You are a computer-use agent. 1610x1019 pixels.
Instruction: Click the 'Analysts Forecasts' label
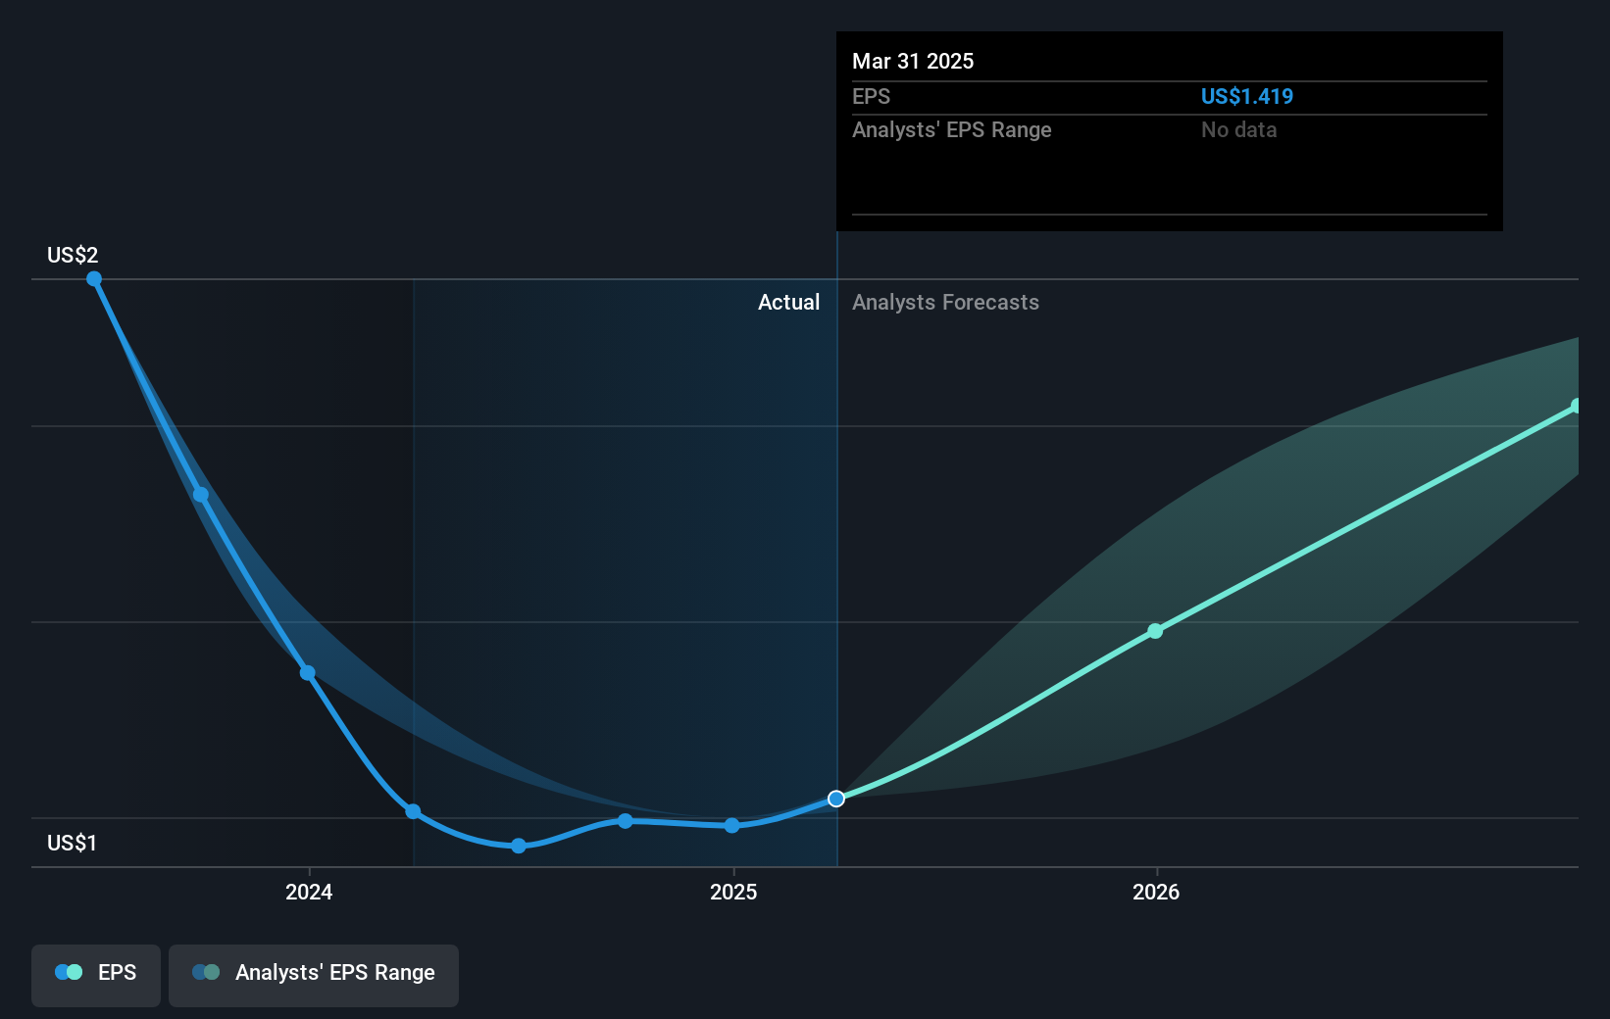pyautogui.click(x=945, y=302)
